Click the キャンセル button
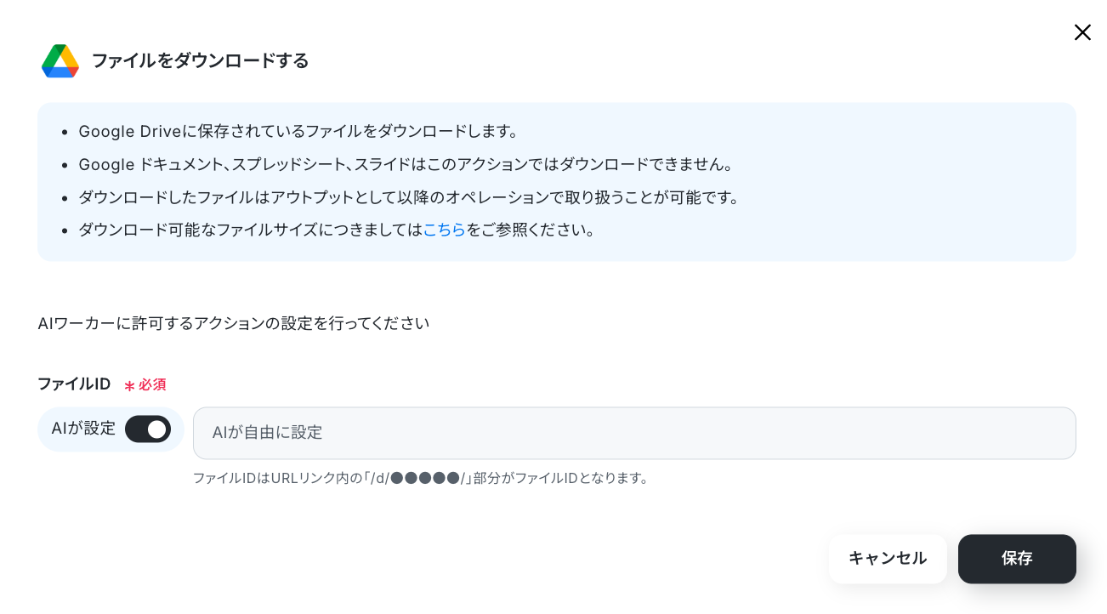The width and height of the screenshot is (1107, 614). pos(888,559)
